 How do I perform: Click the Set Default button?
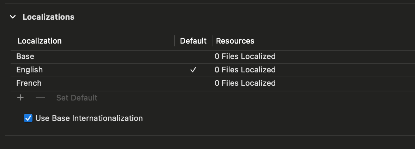pyautogui.click(x=77, y=98)
